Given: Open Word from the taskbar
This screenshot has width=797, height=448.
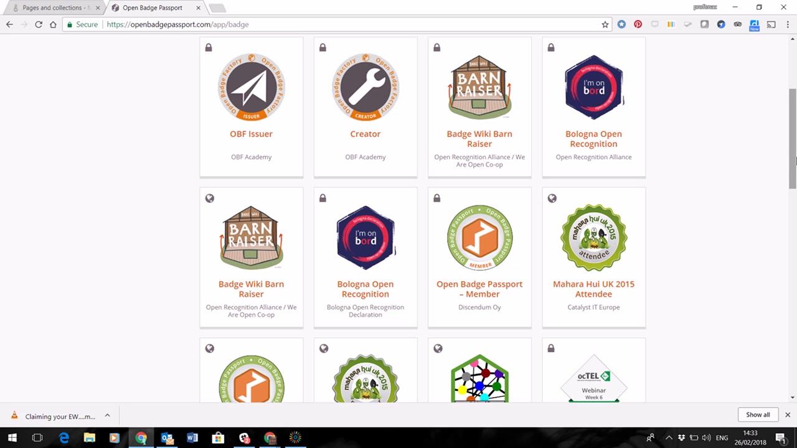Looking at the screenshot, I should pos(192,438).
